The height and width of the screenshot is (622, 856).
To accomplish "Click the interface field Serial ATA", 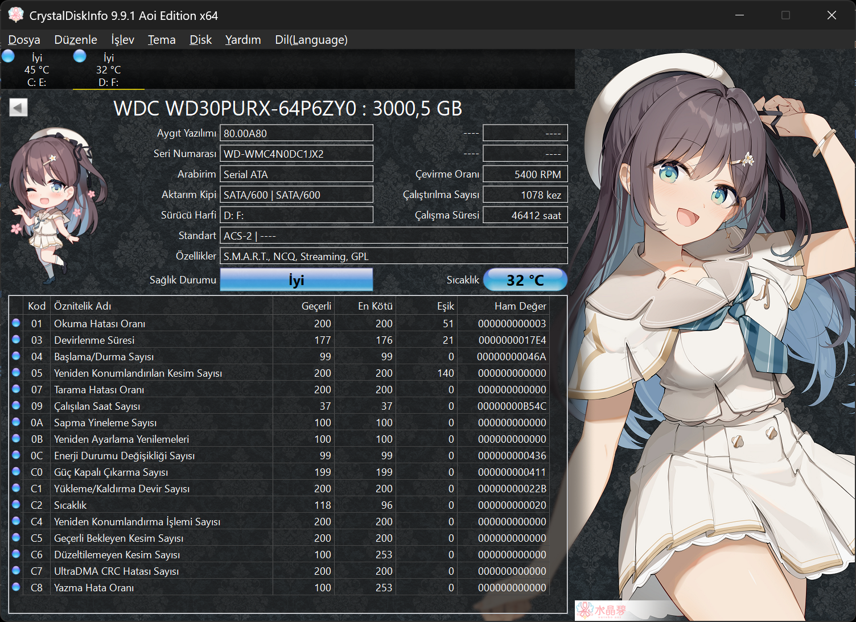I will pyautogui.click(x=297, y=174).
